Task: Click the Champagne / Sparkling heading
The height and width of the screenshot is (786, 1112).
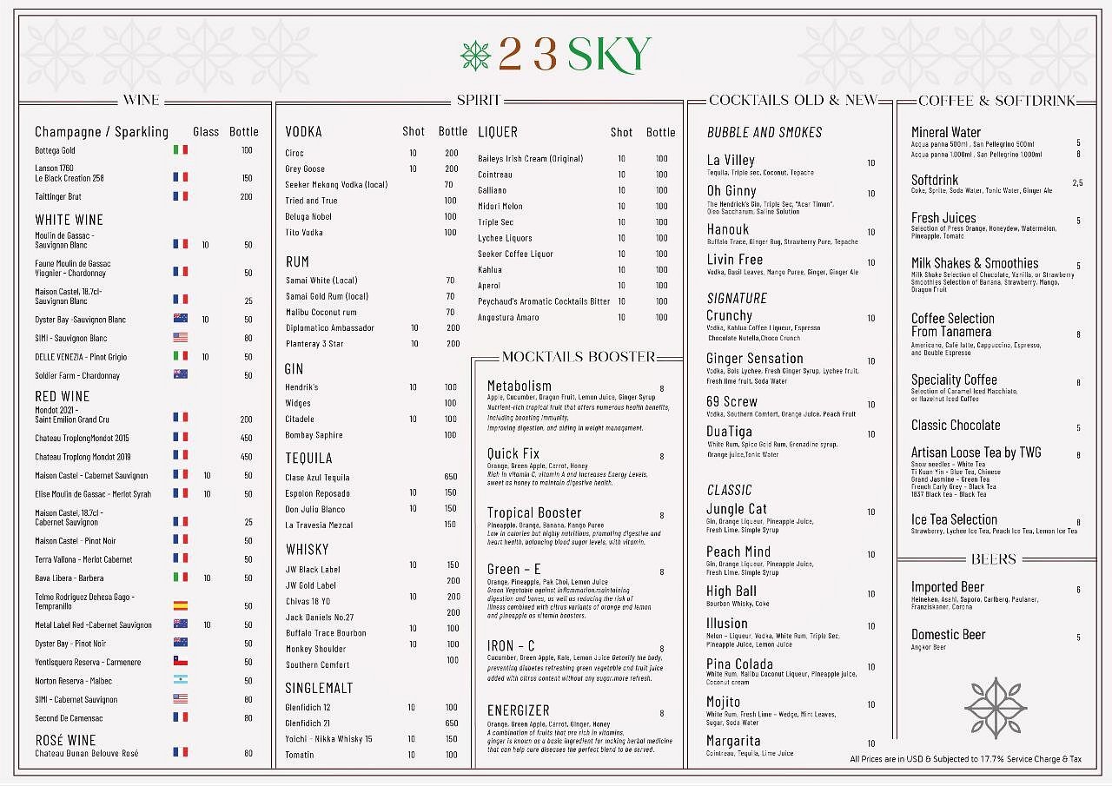Action: coord(102,132)
